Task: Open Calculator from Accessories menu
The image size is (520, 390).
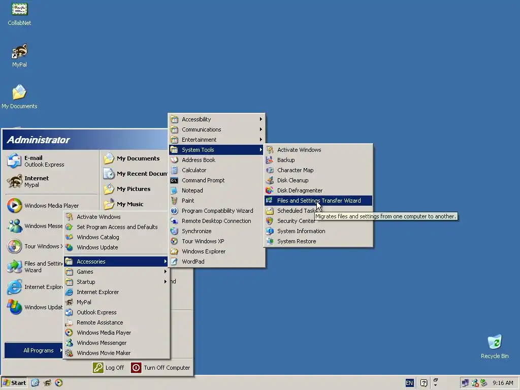Action: coord(216,170)
